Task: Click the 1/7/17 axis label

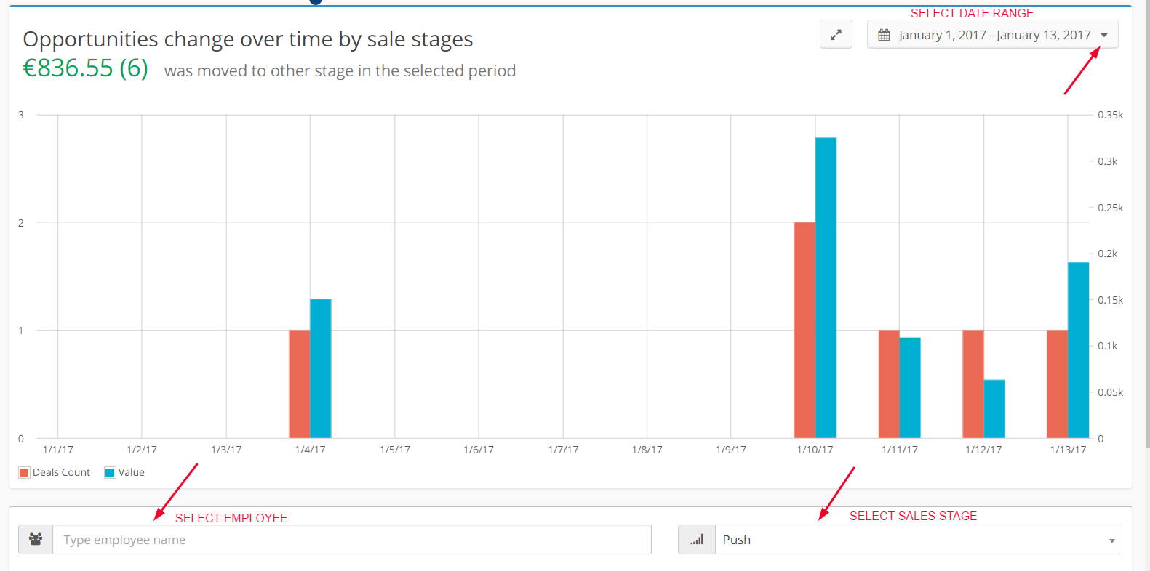Action: pyautogui.click(x=563, y=450)
